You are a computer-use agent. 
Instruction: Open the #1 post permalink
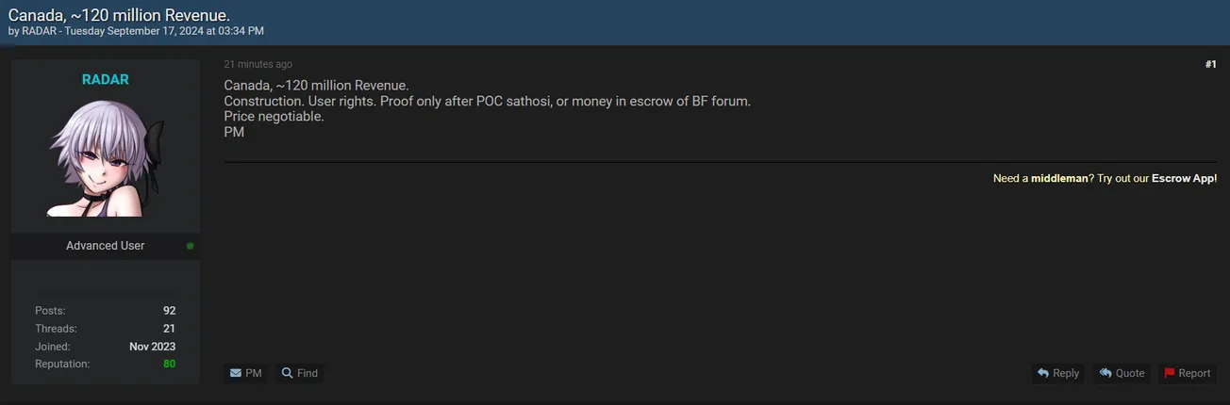pyautogui.click(x=1210, y=65)
